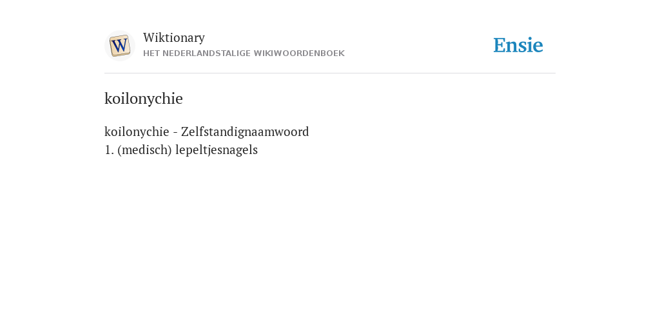Click the word NEDERLANDSTALIGE in the subtitle
The image size is (660, 330).
pyautogui.click(x=207, y=53)
